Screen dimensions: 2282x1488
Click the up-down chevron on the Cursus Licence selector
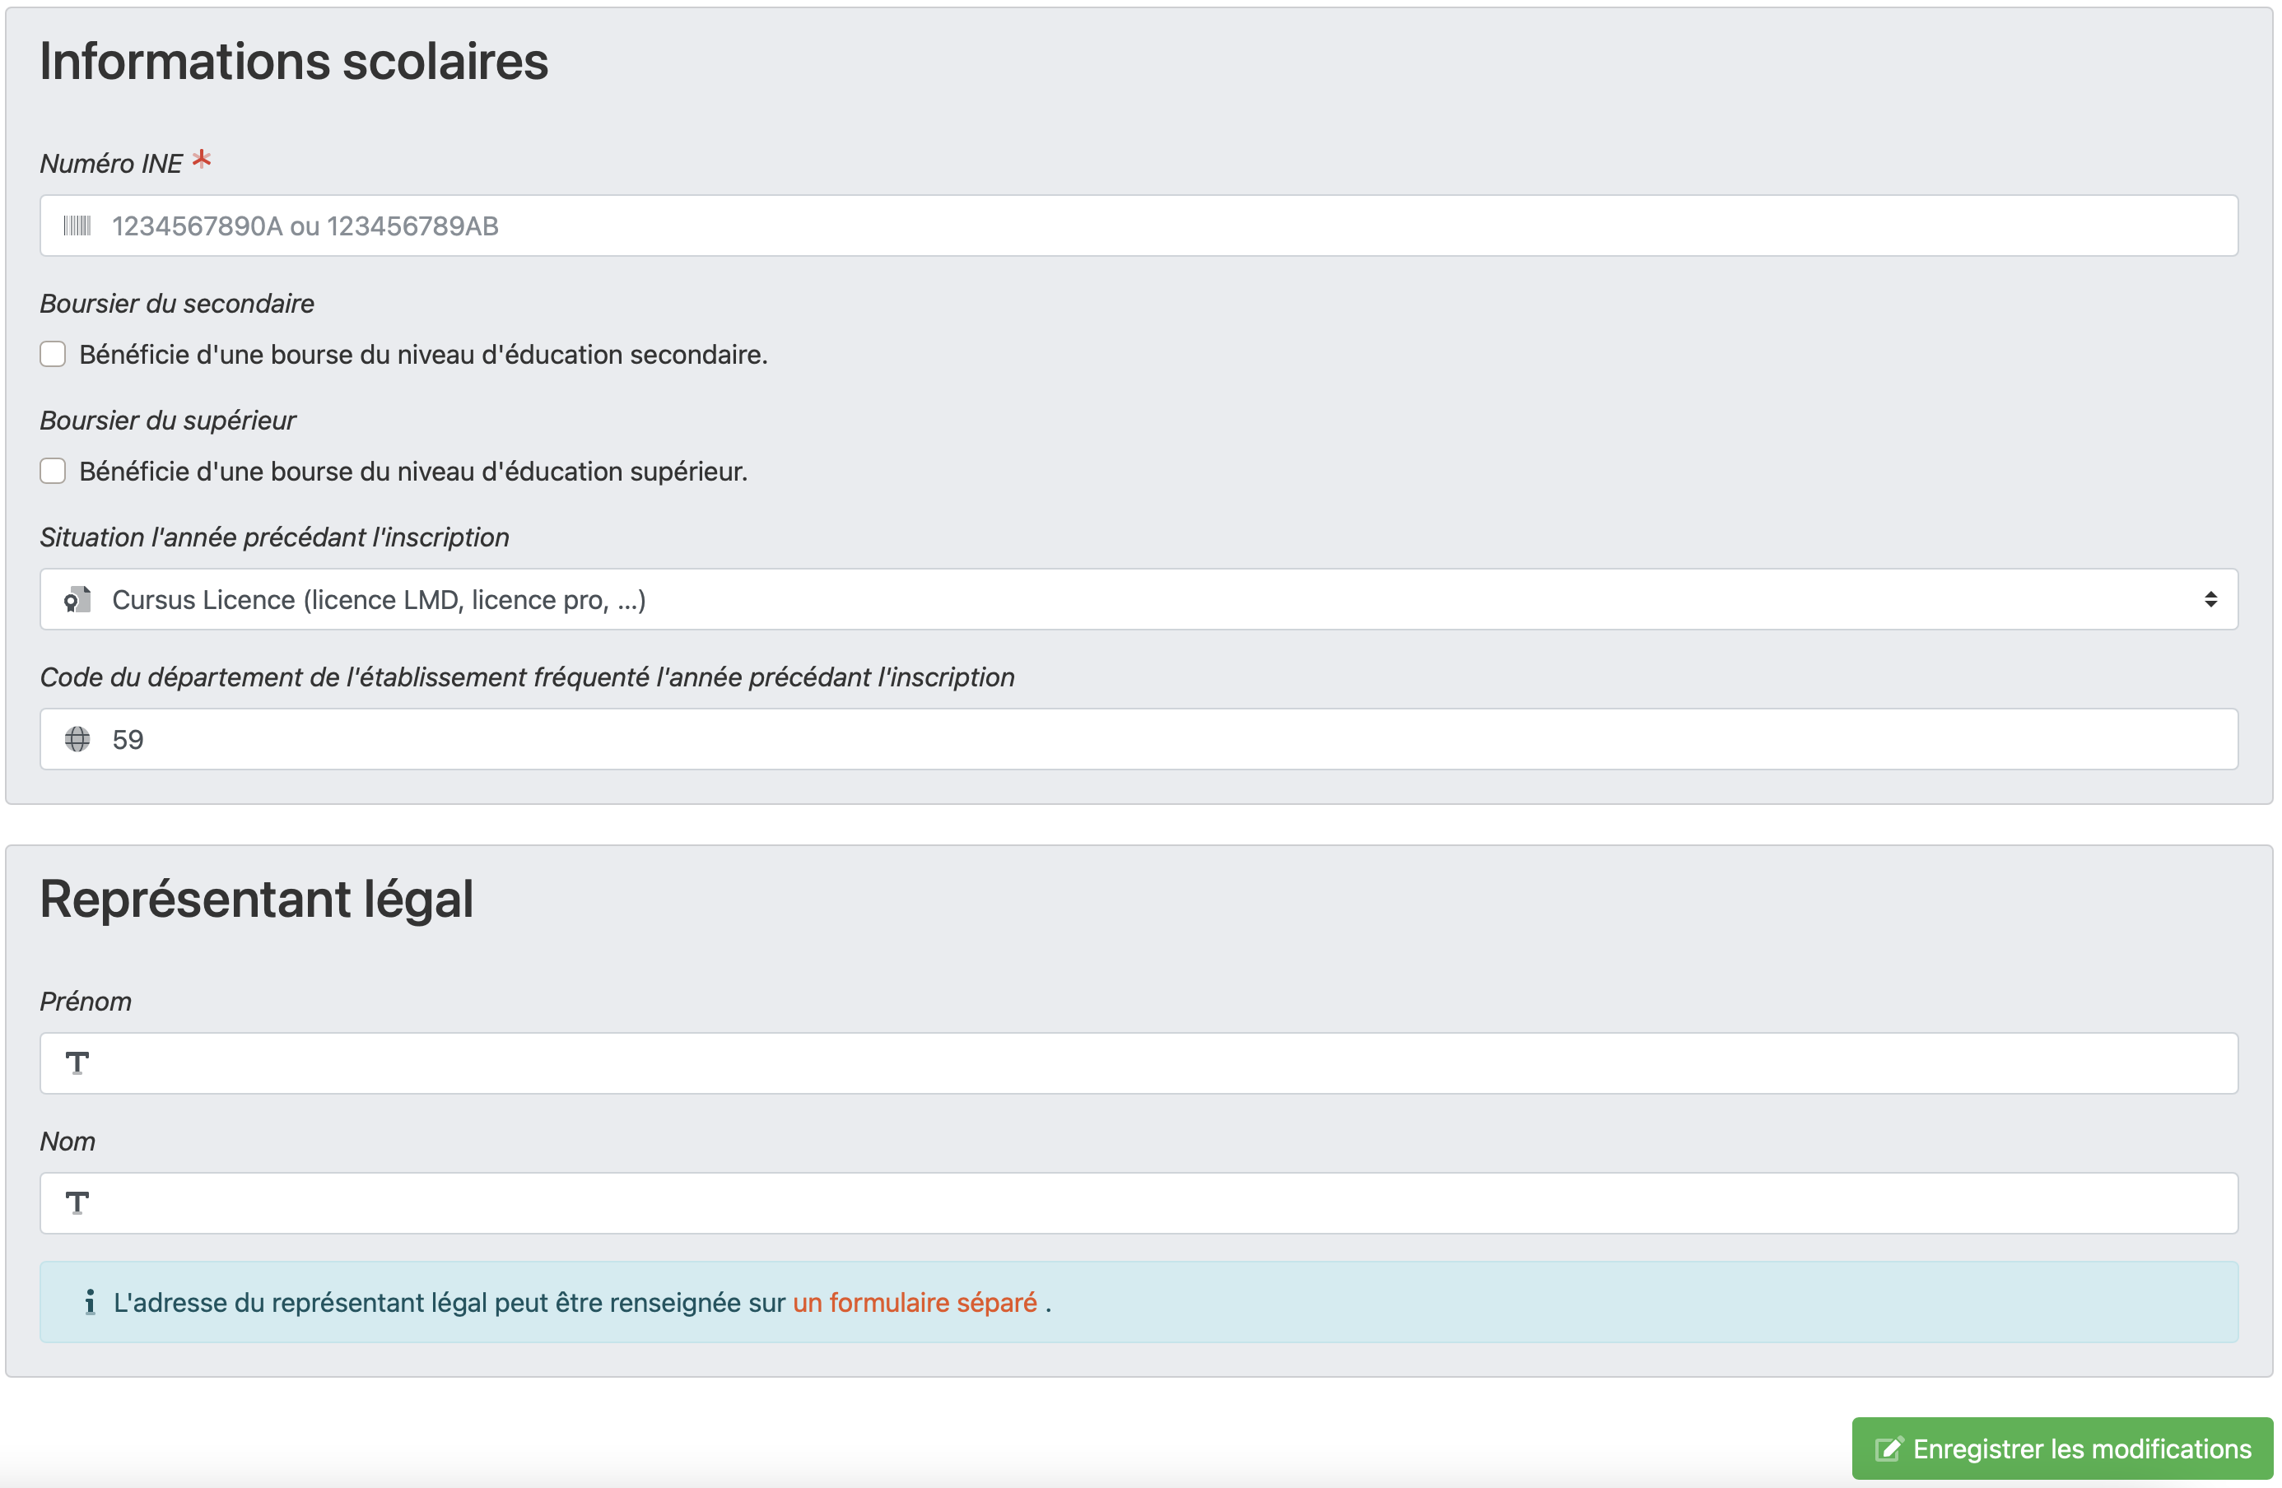2212,599
